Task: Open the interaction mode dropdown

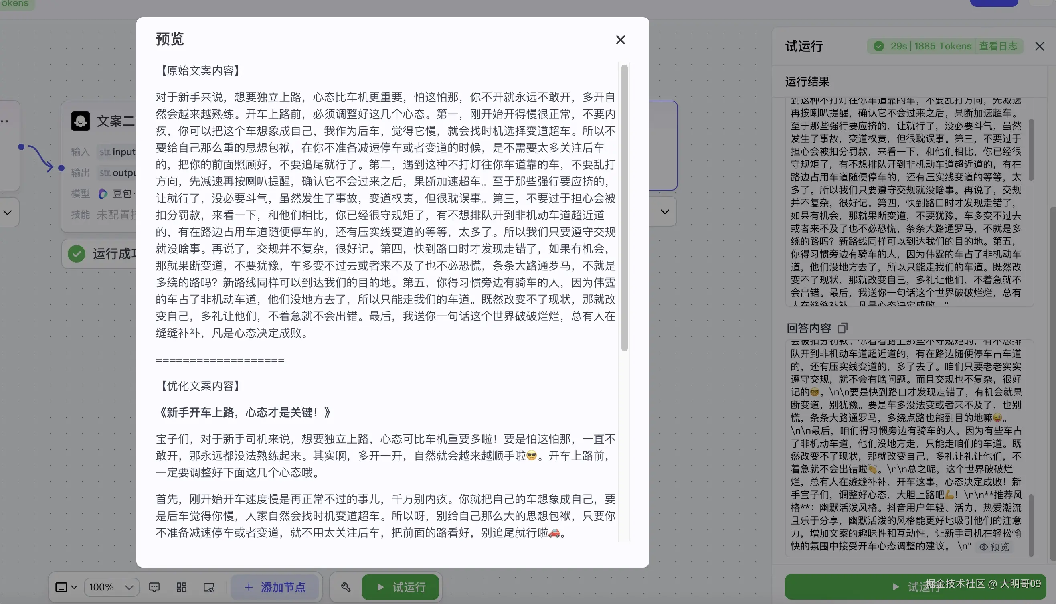Action: point(66,587)
